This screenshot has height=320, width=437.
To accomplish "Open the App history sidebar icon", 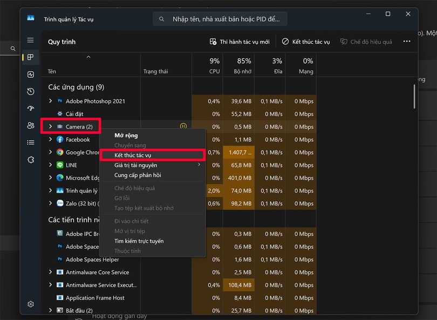I will click(31, 92).
